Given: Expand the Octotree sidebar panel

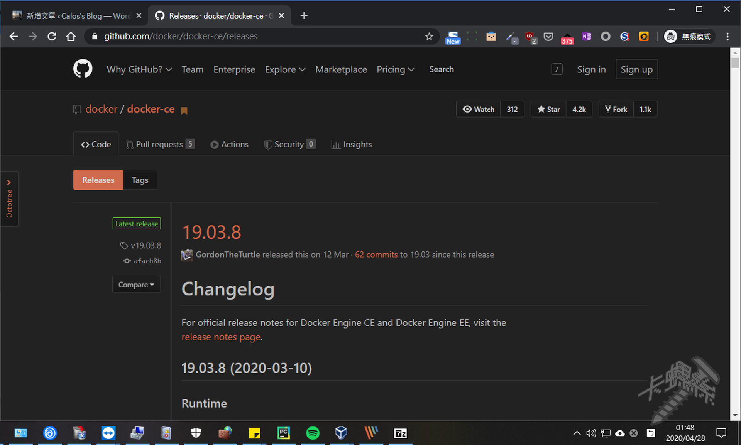Looking at the screenshot, I should (x=9, y=199).
